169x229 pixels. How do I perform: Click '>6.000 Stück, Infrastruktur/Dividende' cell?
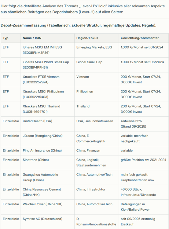[144, 192]
